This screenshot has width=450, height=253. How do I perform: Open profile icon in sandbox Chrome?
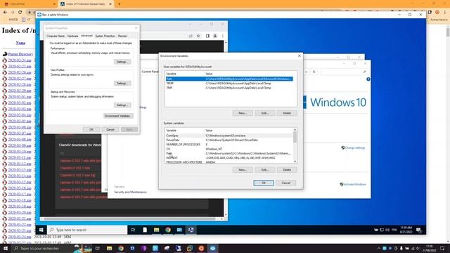(x=215, y=36)
